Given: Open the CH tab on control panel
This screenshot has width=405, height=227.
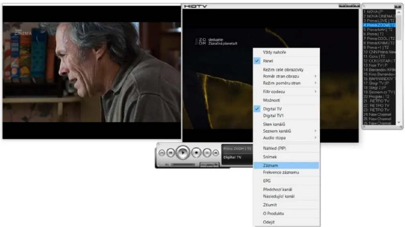Looking at the screenshot, I should point(203,165).
